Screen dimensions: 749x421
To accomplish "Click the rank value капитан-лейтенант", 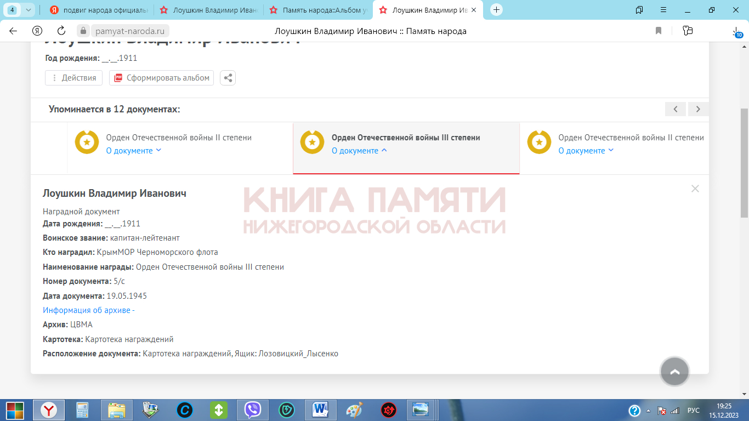I will 145,238.
